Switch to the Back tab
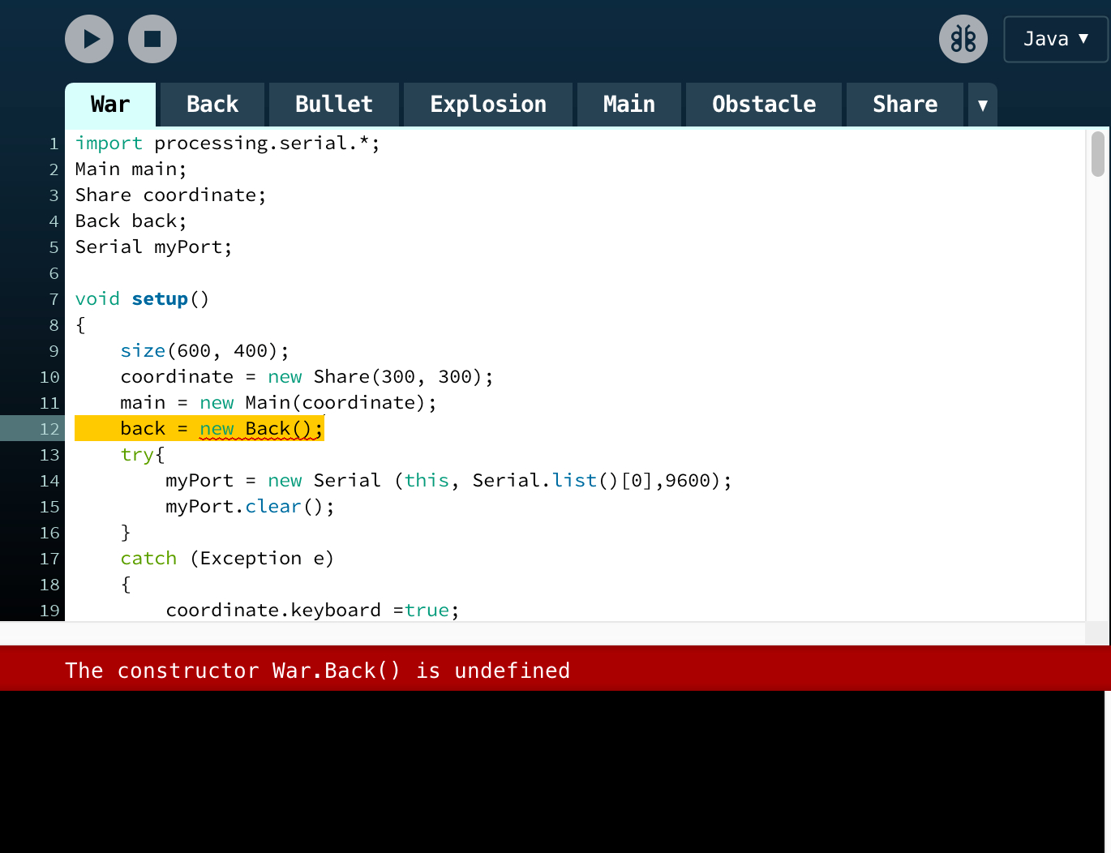 click(x=212, y=105)
